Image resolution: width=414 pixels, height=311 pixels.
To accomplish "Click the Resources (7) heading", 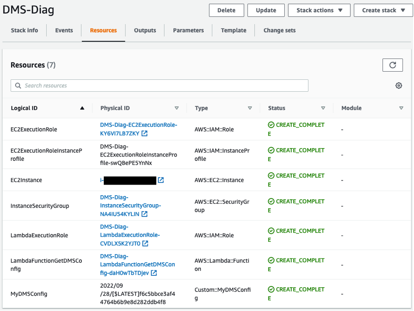I will pyautogui.click(x=33, y=65).
